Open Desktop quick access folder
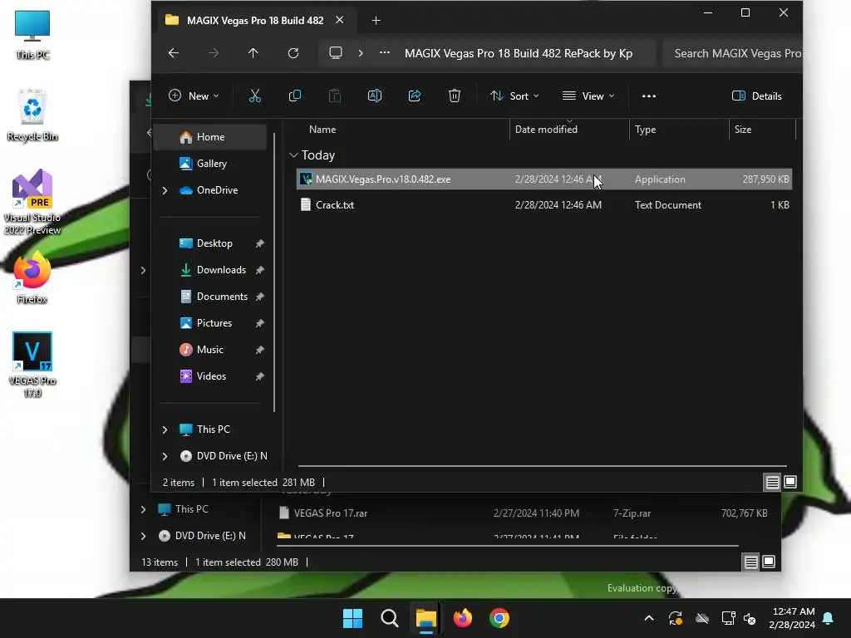 coord(210,243)
